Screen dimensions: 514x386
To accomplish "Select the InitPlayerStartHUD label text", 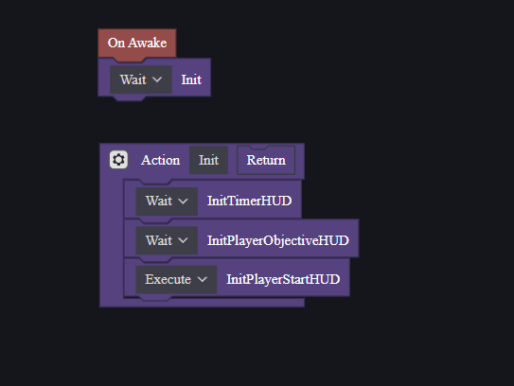I will (283, 279).
